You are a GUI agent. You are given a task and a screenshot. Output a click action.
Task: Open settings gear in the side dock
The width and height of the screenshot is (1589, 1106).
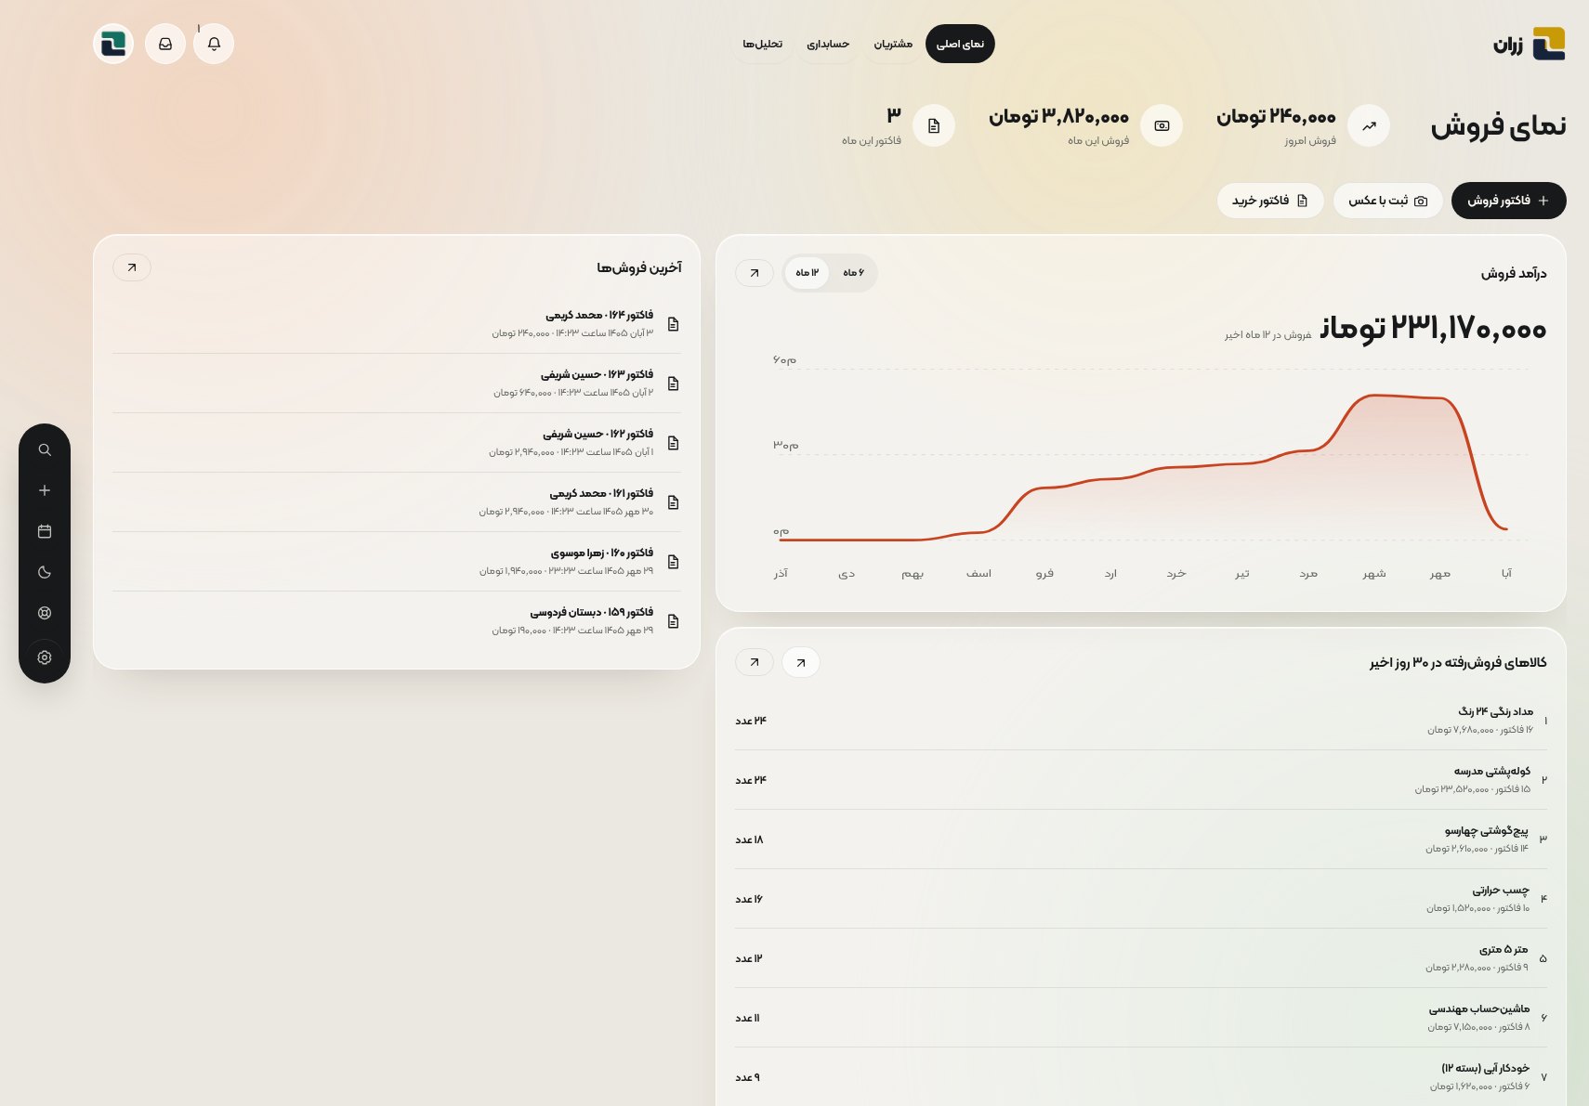(45, 657)
